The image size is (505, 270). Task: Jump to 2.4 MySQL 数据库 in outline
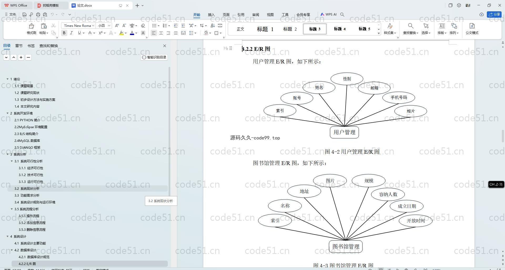click(27, 141)
